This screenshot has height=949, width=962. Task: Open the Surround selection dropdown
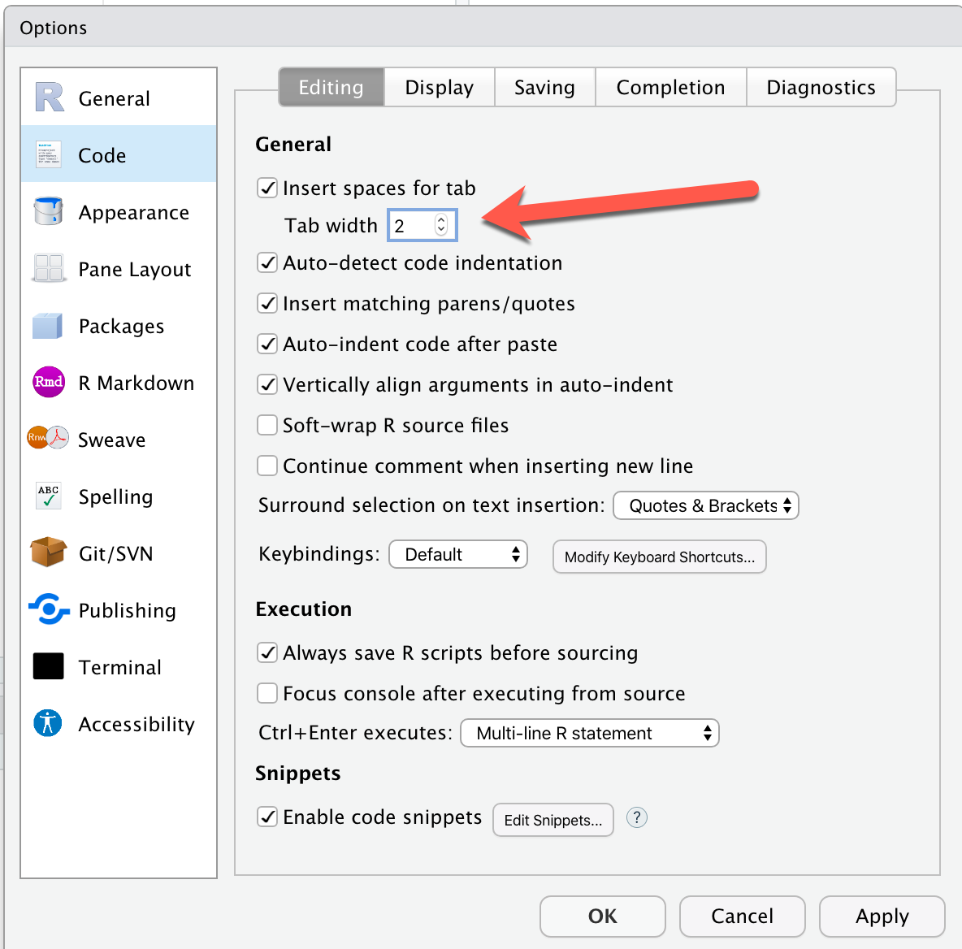tap(705, 505)
